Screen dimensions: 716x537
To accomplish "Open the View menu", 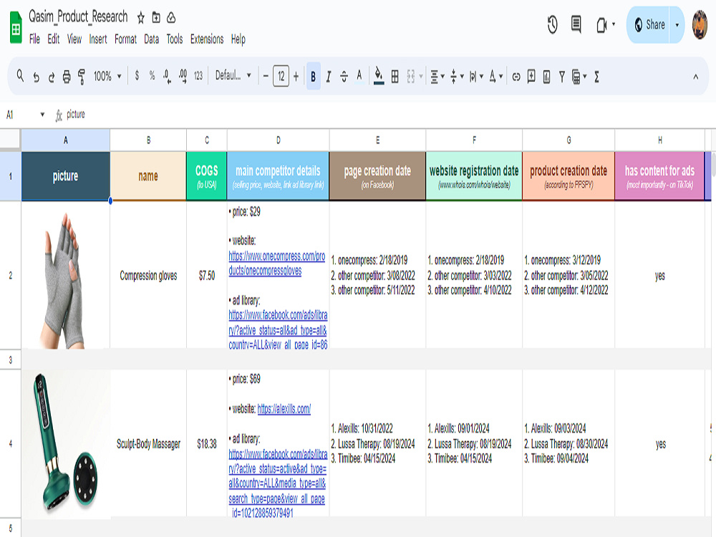I will tap(74, 39).
